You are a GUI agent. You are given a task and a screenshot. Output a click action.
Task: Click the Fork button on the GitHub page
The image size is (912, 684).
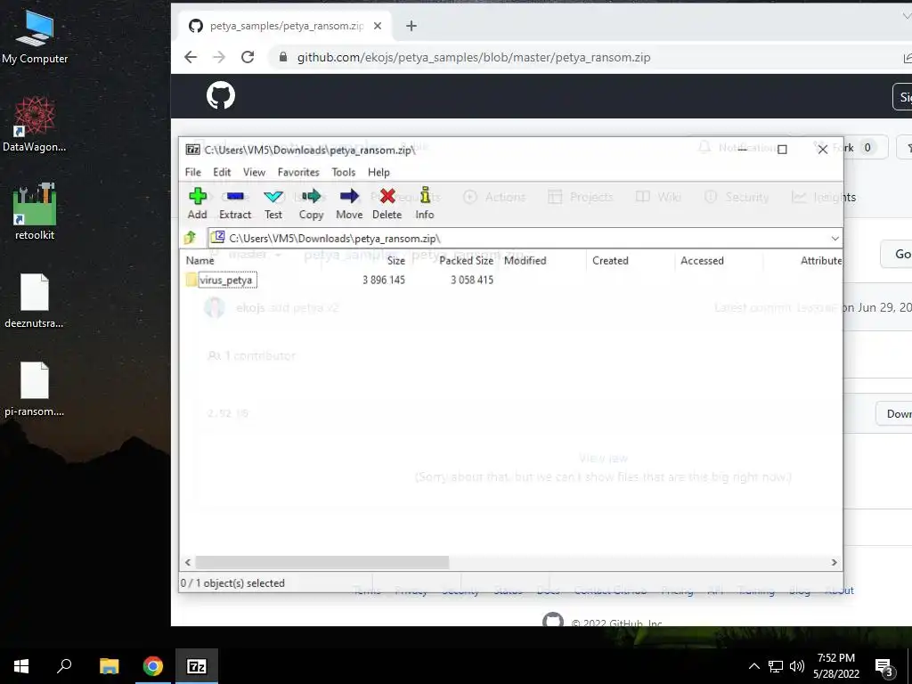[849, 147]
